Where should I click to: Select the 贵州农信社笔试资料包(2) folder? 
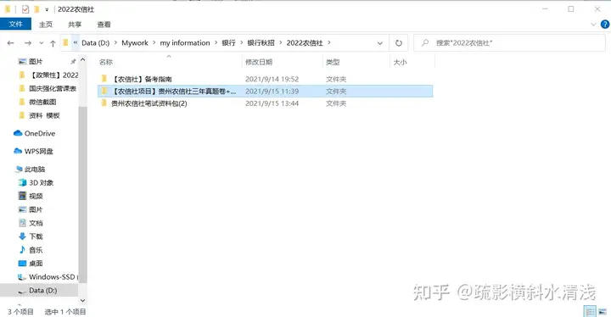[x=149, y=103]
